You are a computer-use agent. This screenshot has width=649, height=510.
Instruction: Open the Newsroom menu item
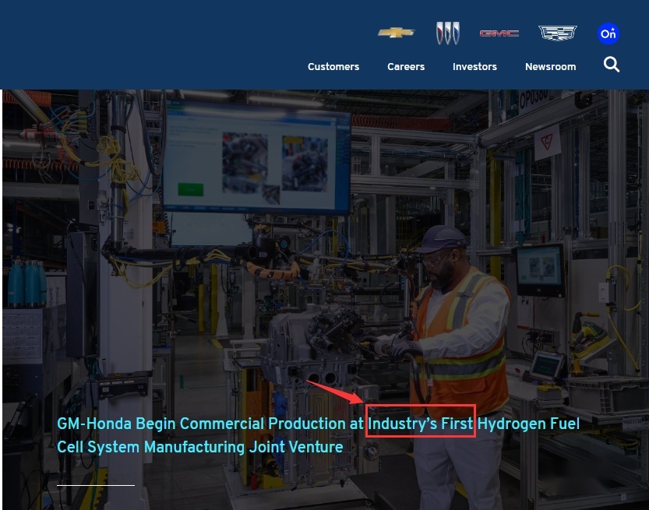[550, 67]
